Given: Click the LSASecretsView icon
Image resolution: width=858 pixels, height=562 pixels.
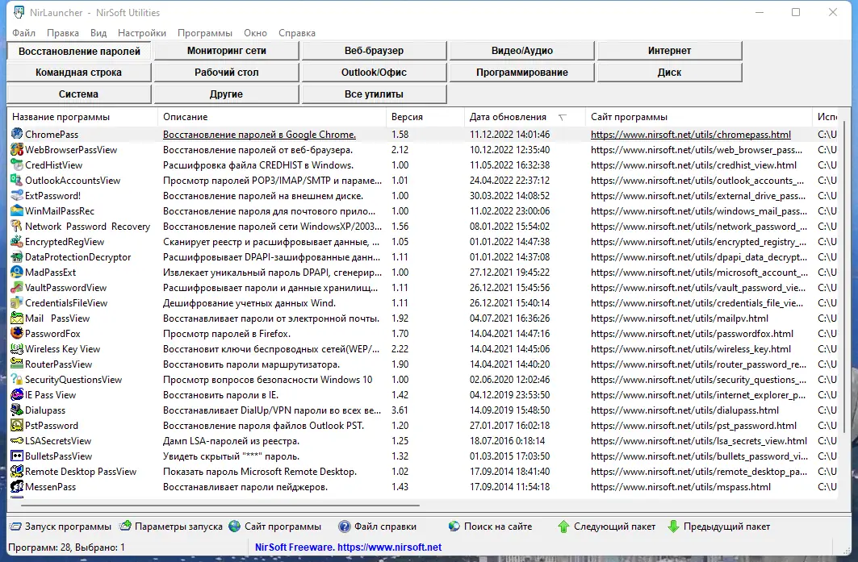Looking at the screenshot, I should [x=17, y=440].
